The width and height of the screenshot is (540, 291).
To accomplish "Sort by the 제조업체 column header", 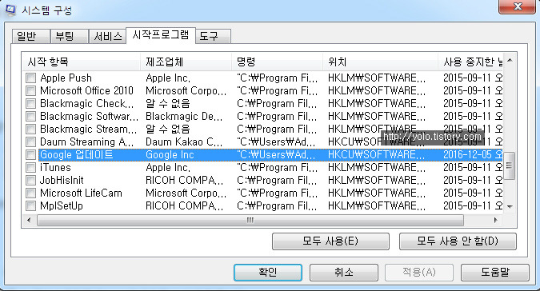I will (186, 62).
